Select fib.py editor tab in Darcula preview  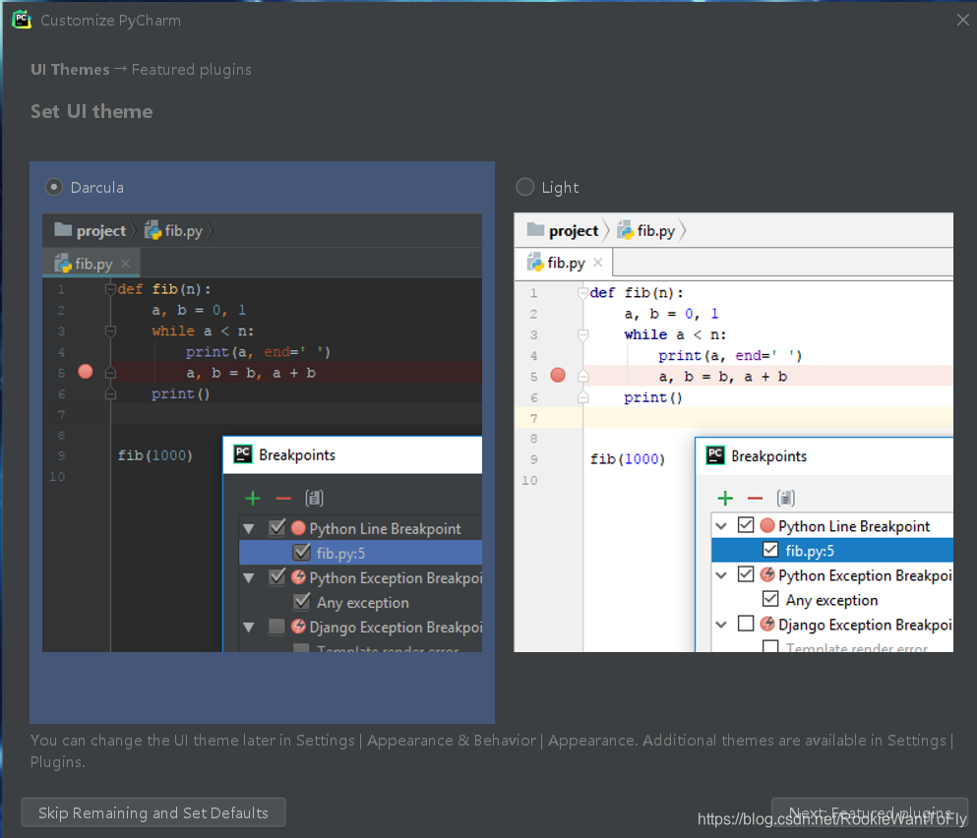coord(92,264)
